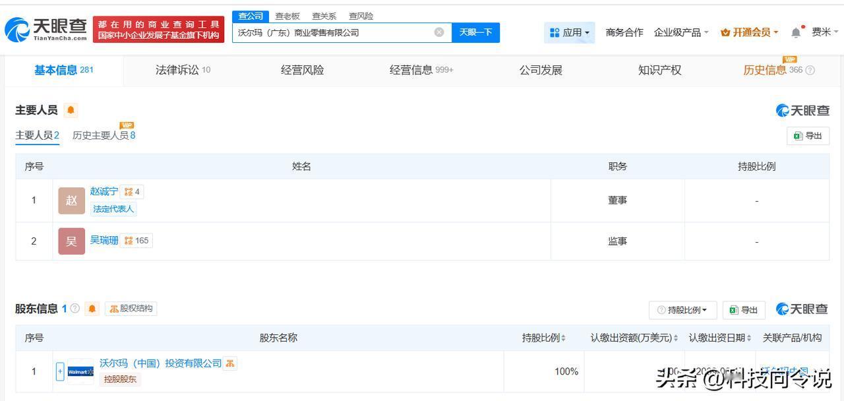844x401 pixels.
Task: Open the 持股比例 filter dropdown button
Action: tap(683, 310)
